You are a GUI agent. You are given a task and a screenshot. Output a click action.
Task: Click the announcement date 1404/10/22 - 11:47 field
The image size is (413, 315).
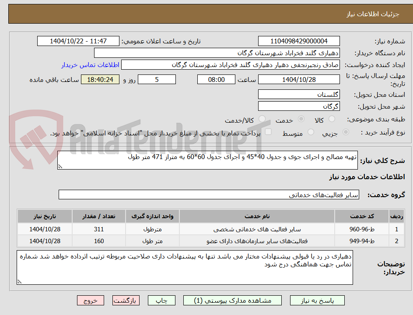(x=78, y=41)
